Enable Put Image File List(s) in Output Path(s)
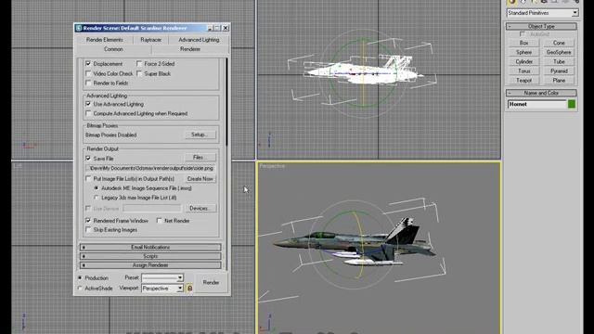 [88, 178]
